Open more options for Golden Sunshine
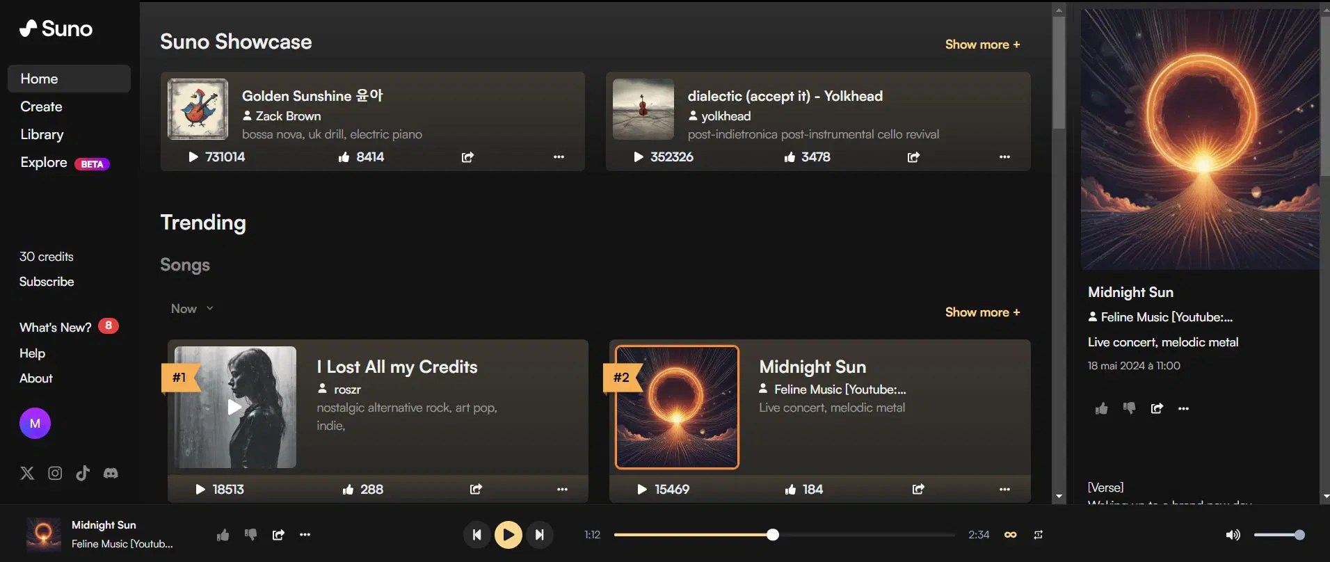The height and width of the screenshot is (562, 1330). 559,157
